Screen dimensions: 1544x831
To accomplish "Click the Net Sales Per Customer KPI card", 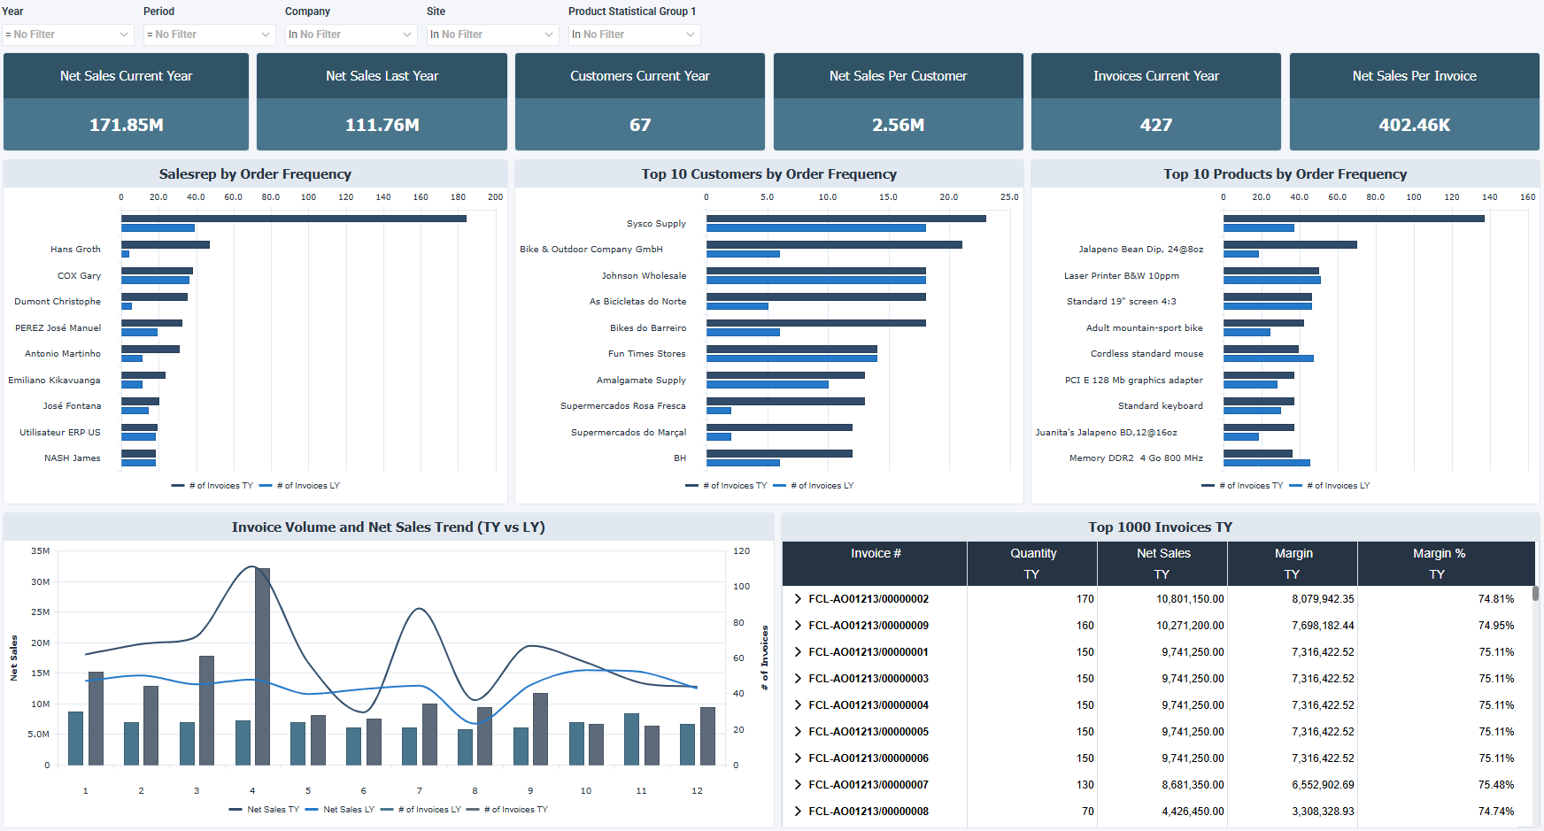I will pyautogui.click(x=898, y=102).
